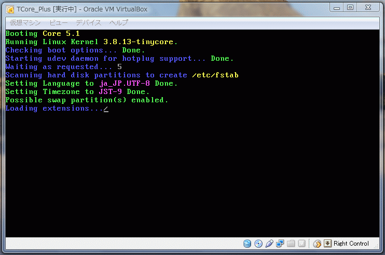Open the 仮想マシン menu
This screenshot has width=385, height=255.
click(25, 23)
